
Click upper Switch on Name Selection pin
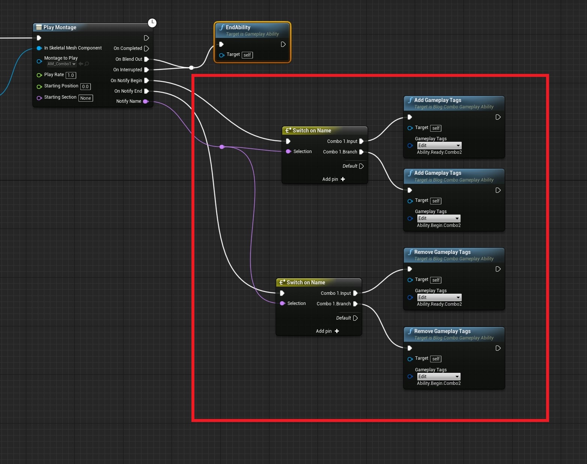coord(288,152)
